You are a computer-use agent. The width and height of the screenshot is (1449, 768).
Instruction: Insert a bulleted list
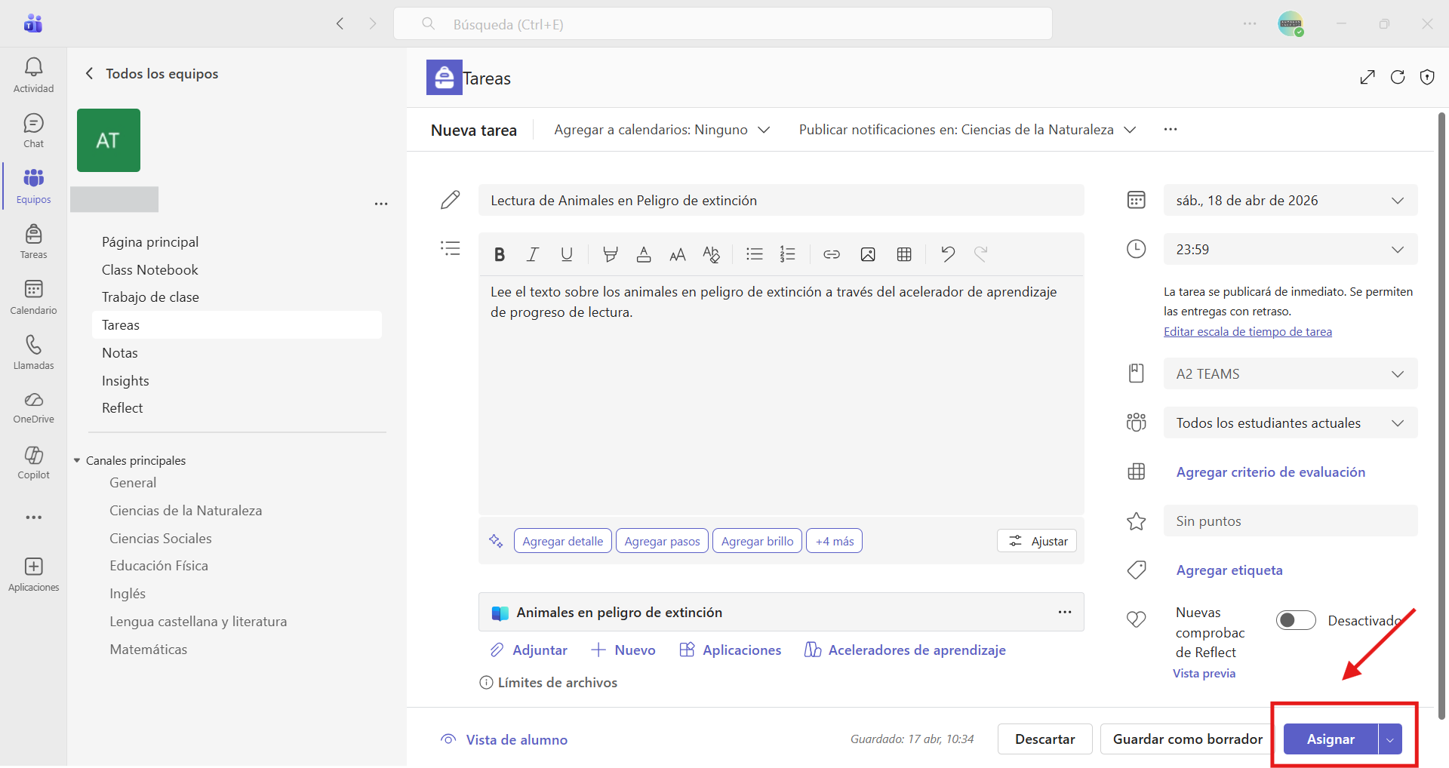[x=754, y=254]
